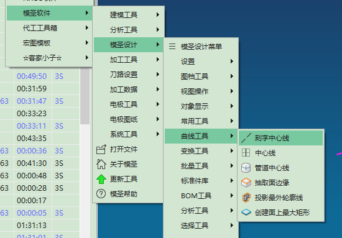Viewport: 342px width, 238px height.
Task: Select the 00:00:48 time cell
Action: pyautogui.click(x=33, y=175)
